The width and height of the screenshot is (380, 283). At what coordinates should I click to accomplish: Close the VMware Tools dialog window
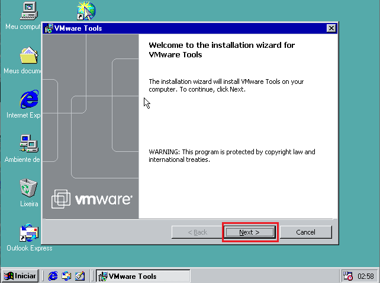(331, 28)
